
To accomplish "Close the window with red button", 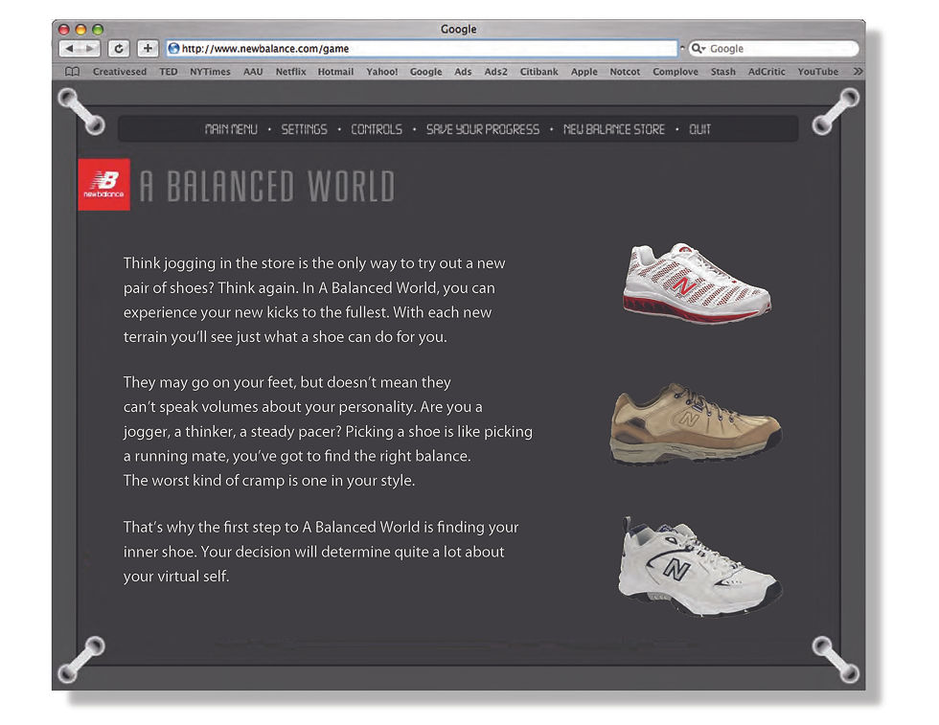I will (65, 30).
